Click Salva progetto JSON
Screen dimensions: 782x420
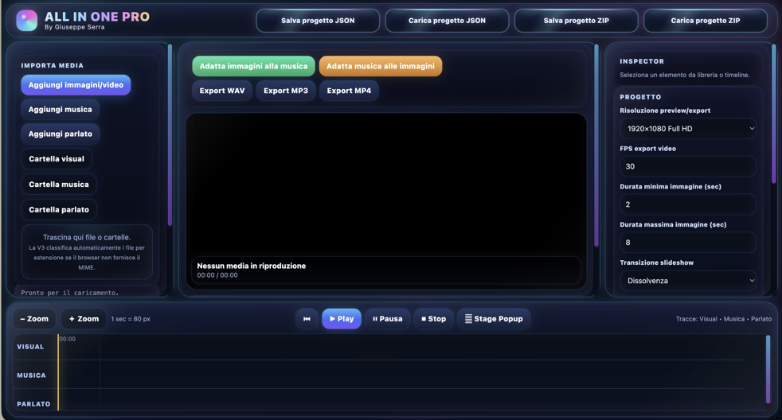[318, 21]
